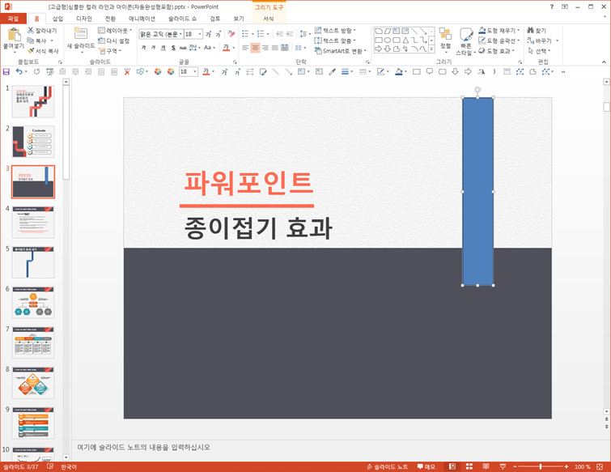Click the ribbon font color red swatch
This screenshot has height=472, width=611.
point(226,48)
